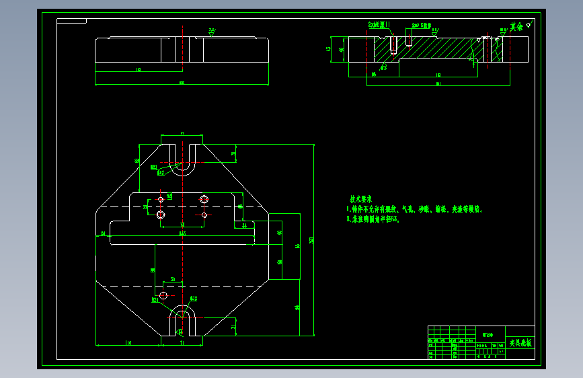
Task: Select the 54 vertical dimension at right side
Action: (280, 262)
